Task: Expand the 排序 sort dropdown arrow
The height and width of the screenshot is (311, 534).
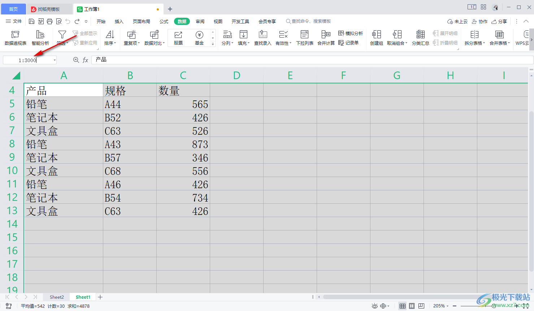Action: pos(115,43)
